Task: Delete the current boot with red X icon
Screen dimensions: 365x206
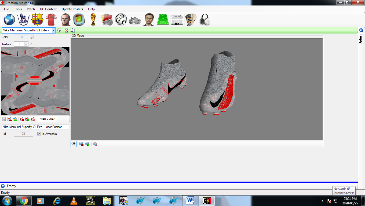Action: coord(67,30)
